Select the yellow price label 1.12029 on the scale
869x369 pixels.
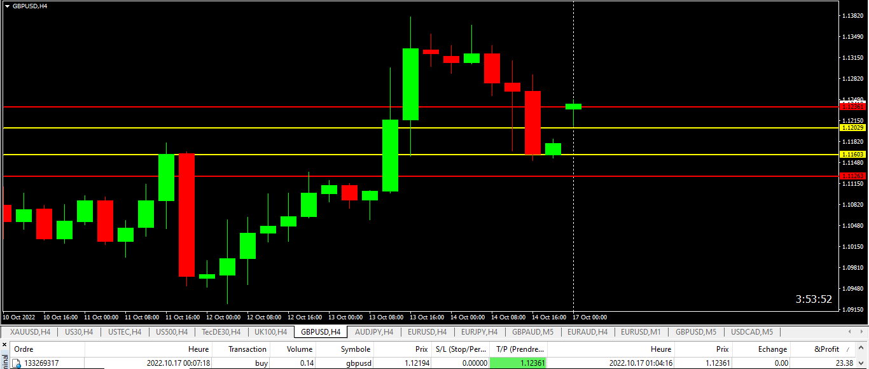[853, 129]
